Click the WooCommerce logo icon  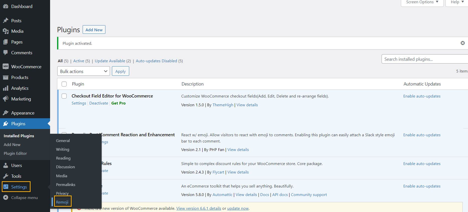pyautogui.click(x=6, y=66)
